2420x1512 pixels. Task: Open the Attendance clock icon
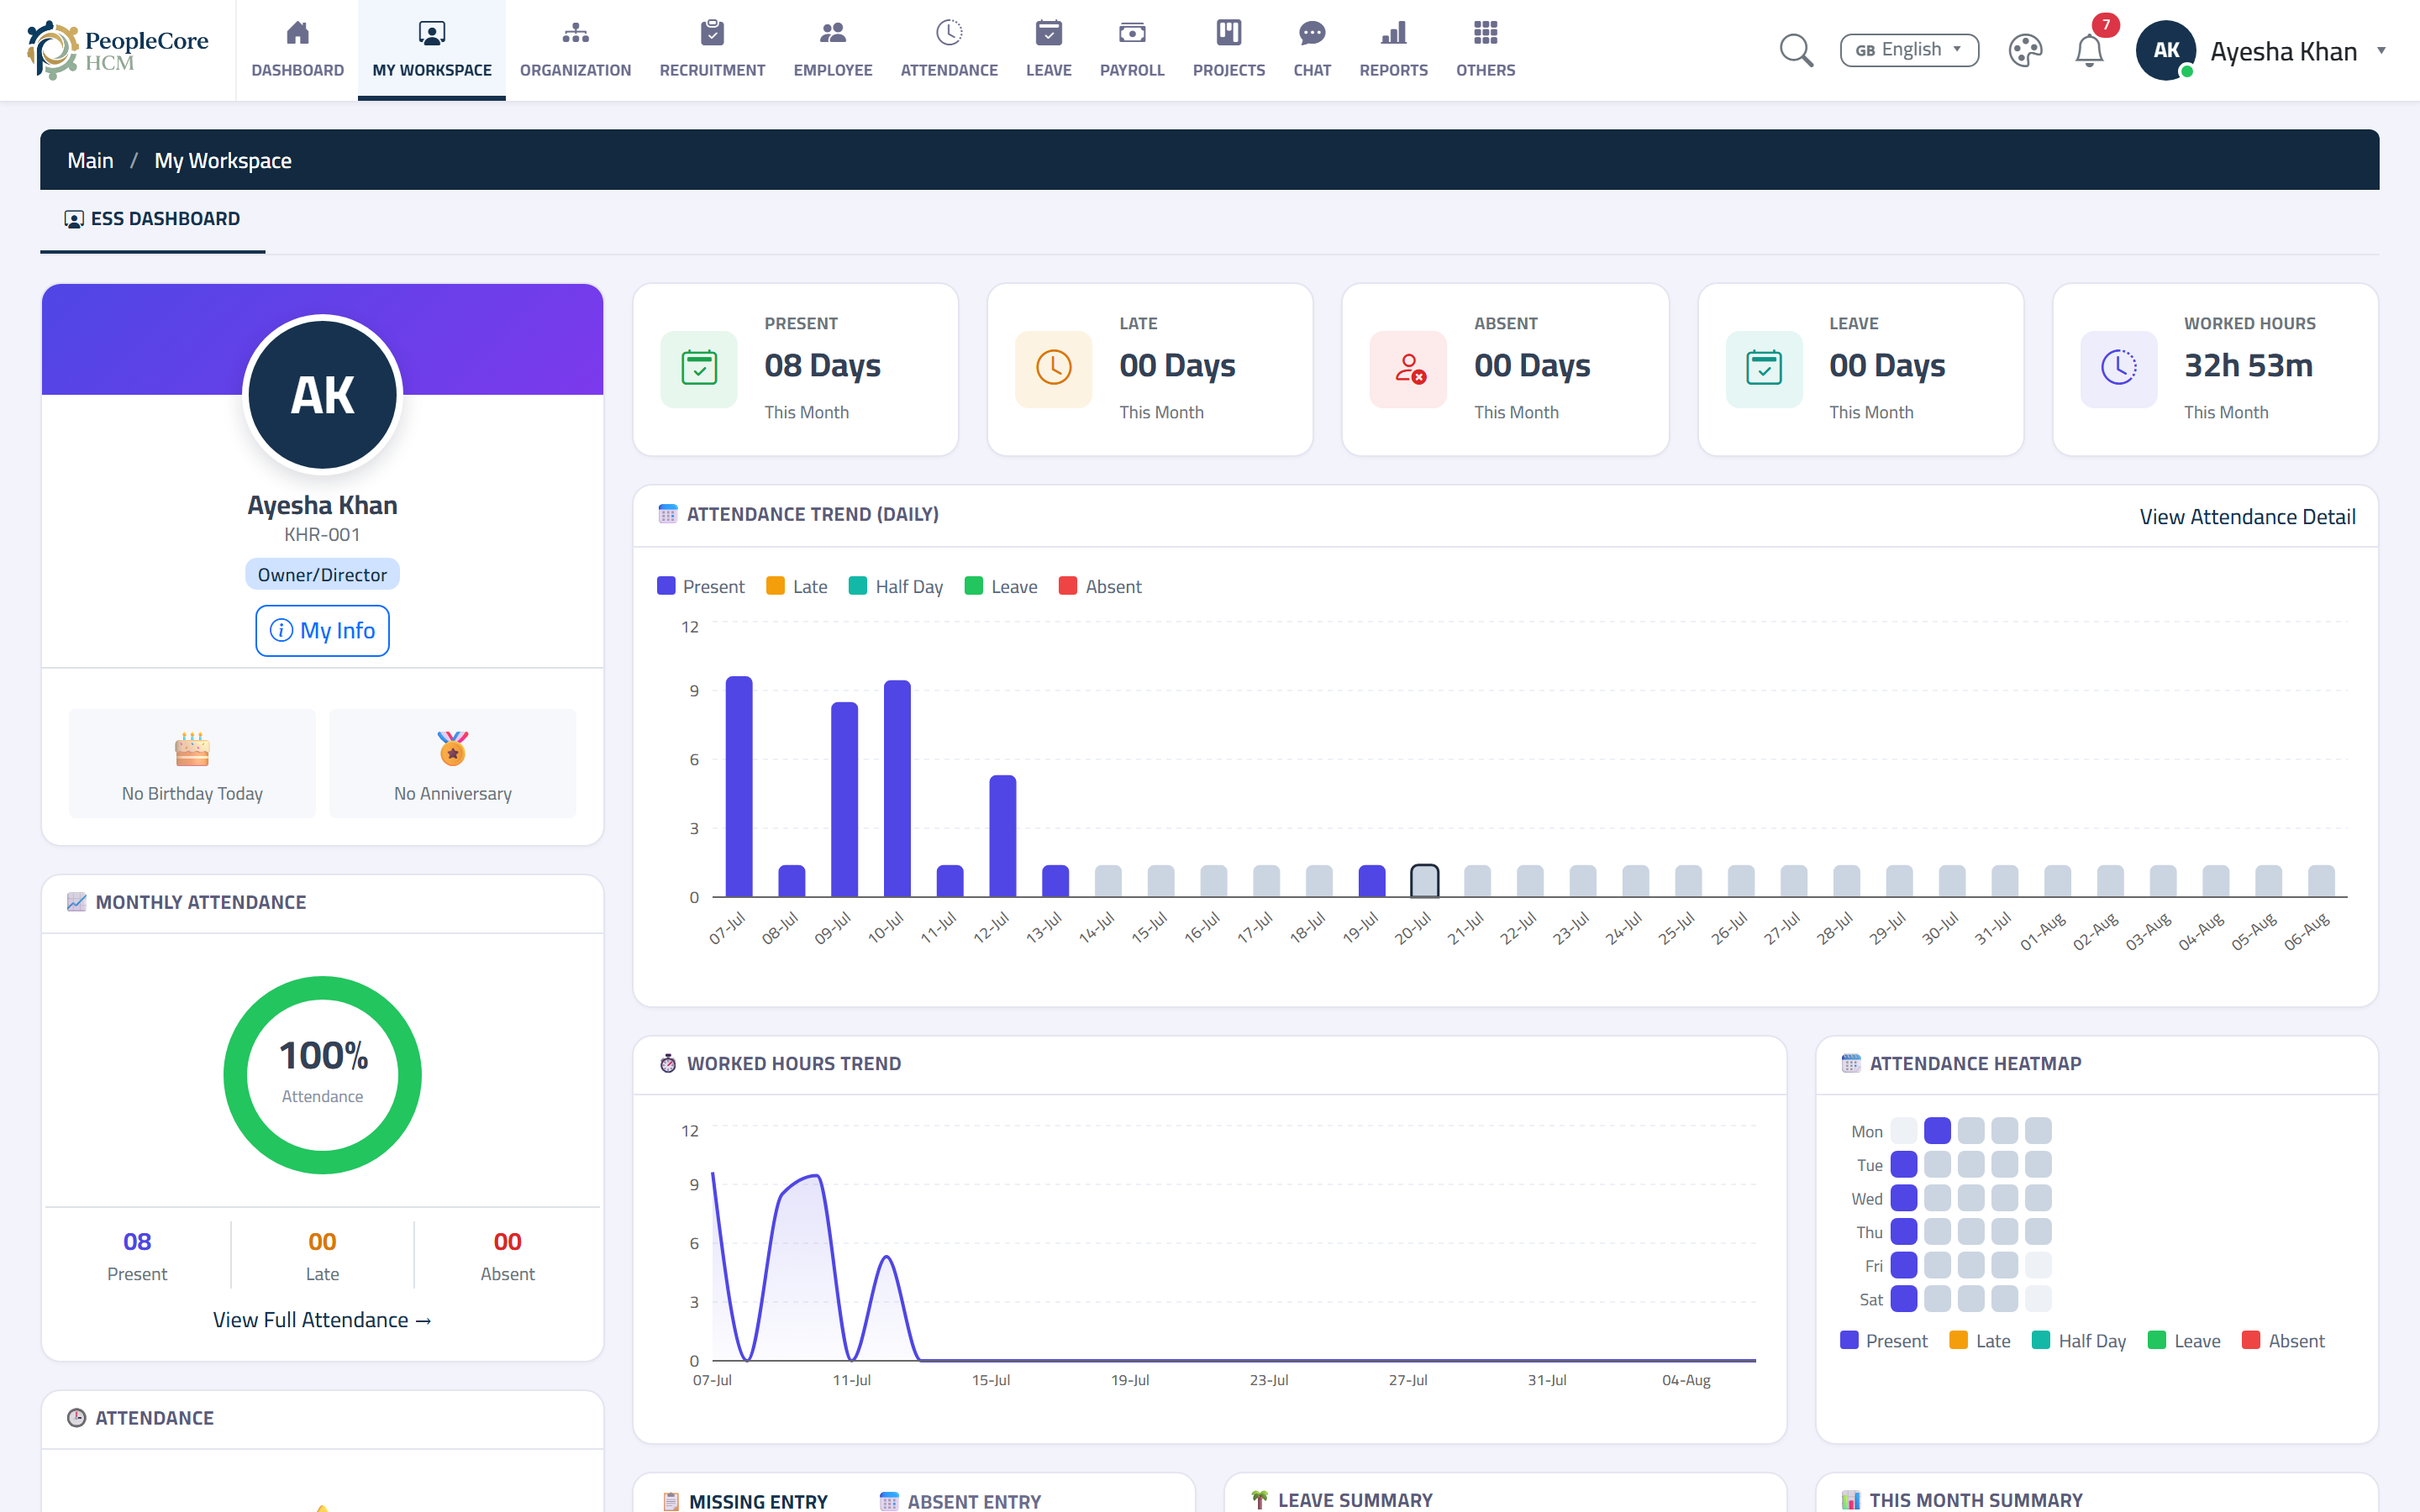pyautogui.click(x=949, y=33)
